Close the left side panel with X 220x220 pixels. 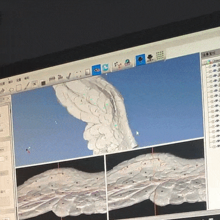pos(7,98)
